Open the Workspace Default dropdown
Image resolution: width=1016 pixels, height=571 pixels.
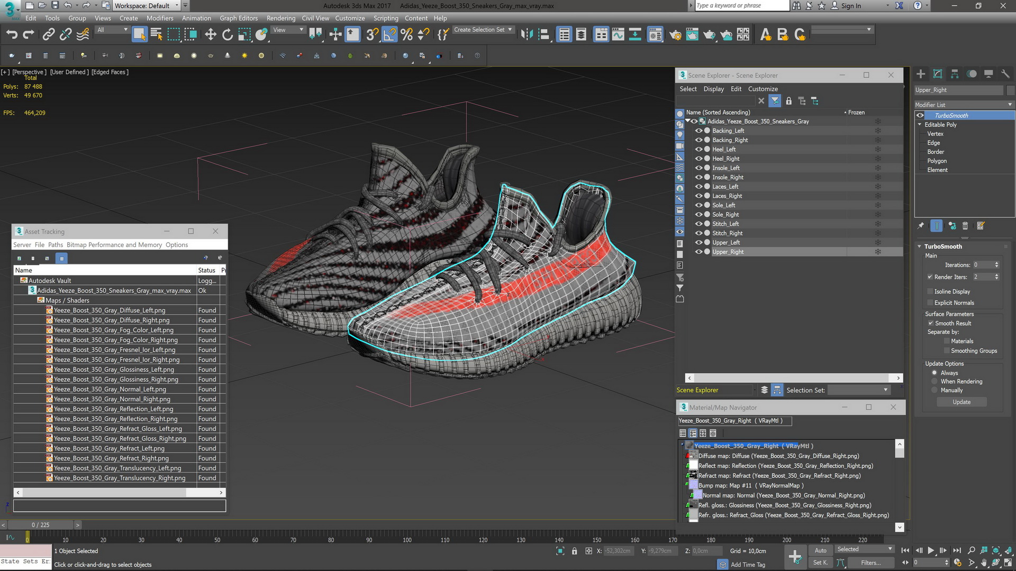[147, 6]
